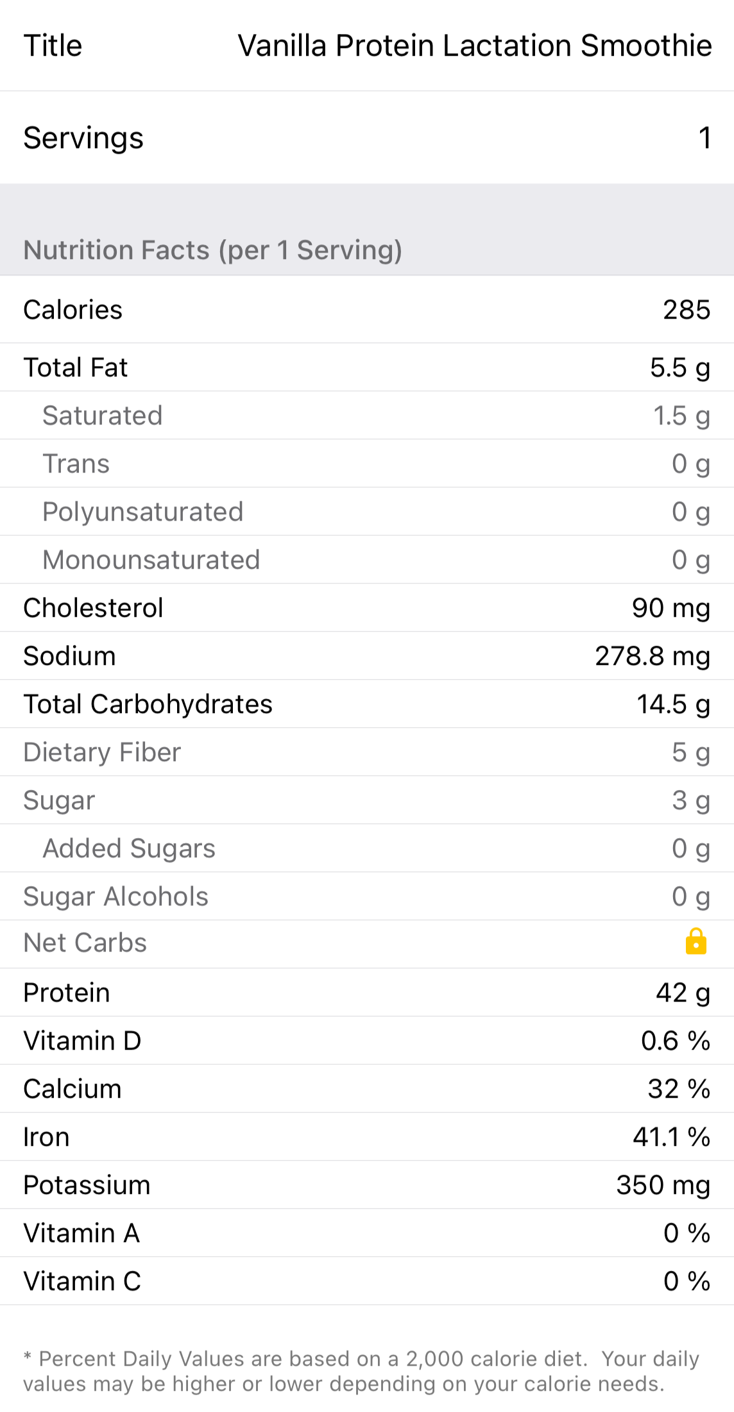
Task: Edit the Iron percentage value
Action: coord(671,1137)
